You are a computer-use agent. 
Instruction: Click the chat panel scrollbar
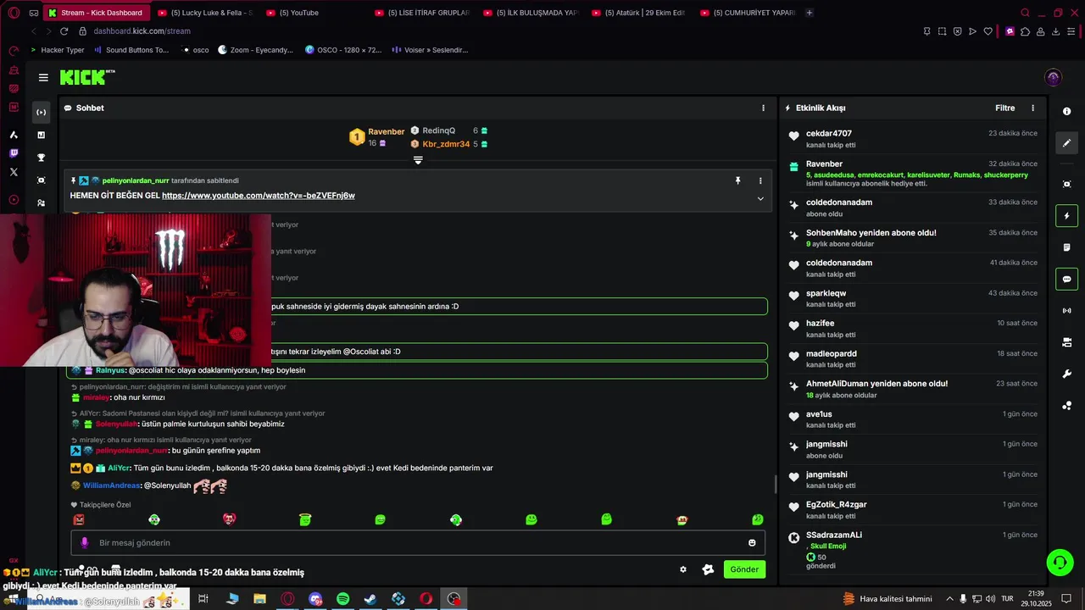pyautogui.click(x=775, y=485)
